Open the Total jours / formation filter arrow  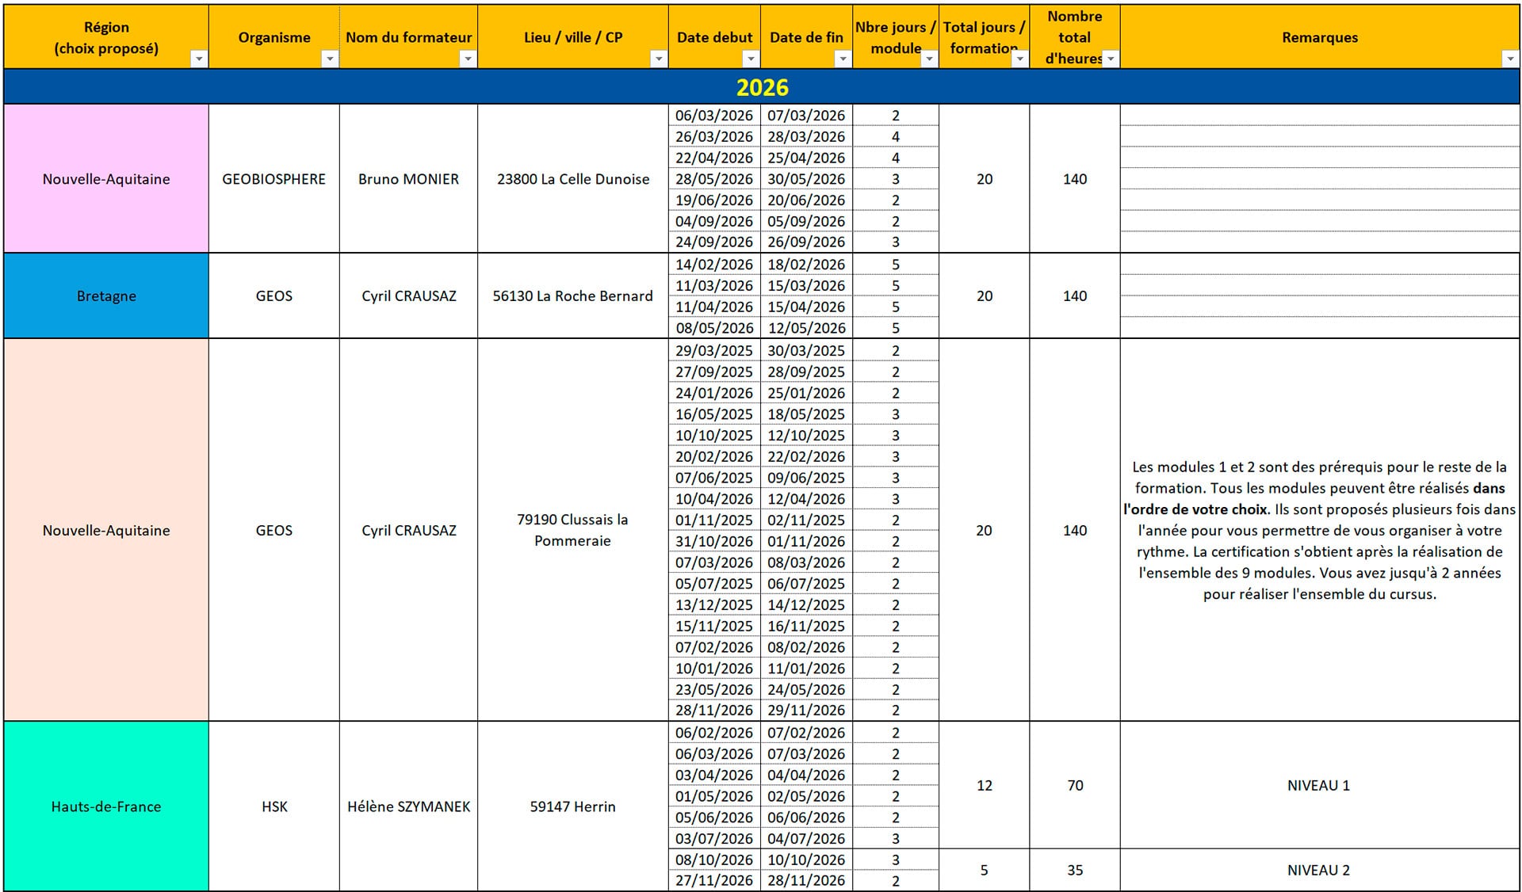[1019, 59]
